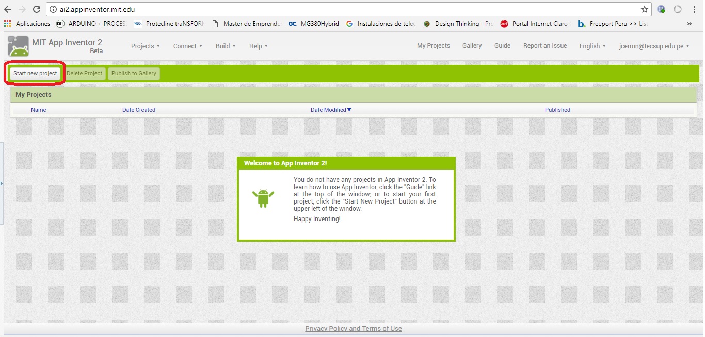The image size is (705, 337).
Task: Open the Protecline traNSFORM bookmark
Action: pos(169,24)
